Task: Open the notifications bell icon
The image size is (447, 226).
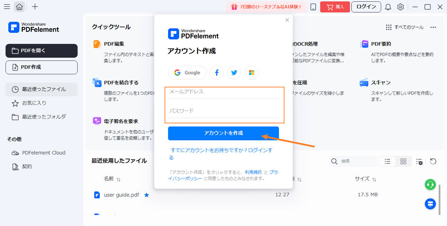Action: click(x=388, y=7)
